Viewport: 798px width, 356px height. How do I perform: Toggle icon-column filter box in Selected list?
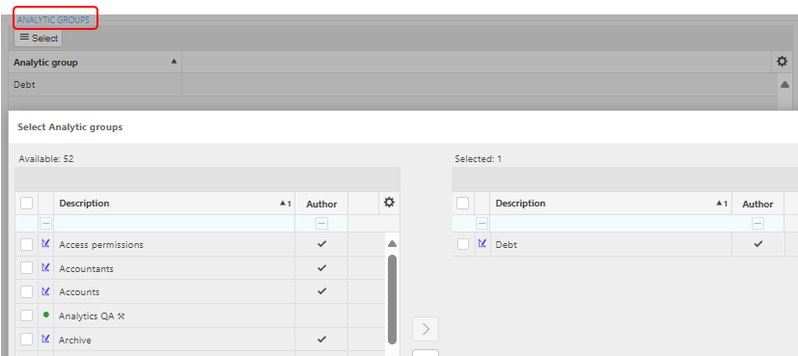[x=482, y=223]
